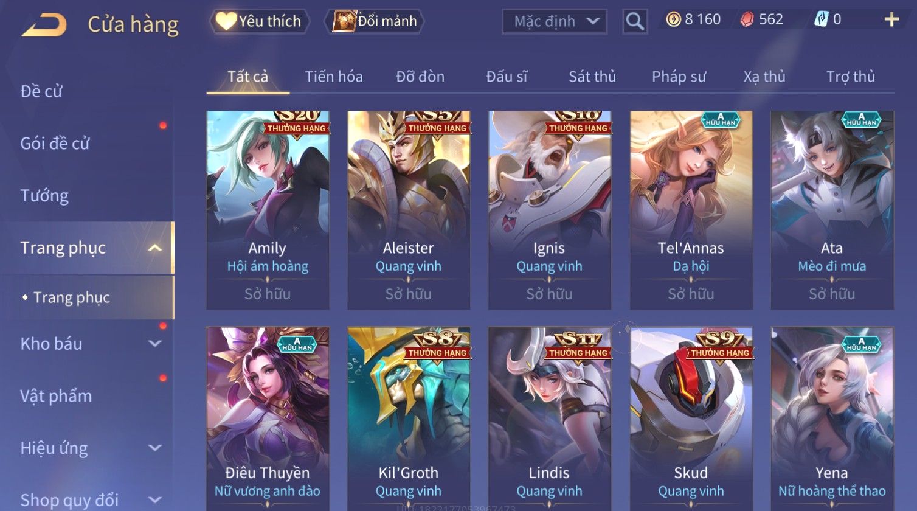Image resolution: width=917 pixels, height=511 pixels.
Task: Expand the Kho báu sidebar section
Action: 155,343
